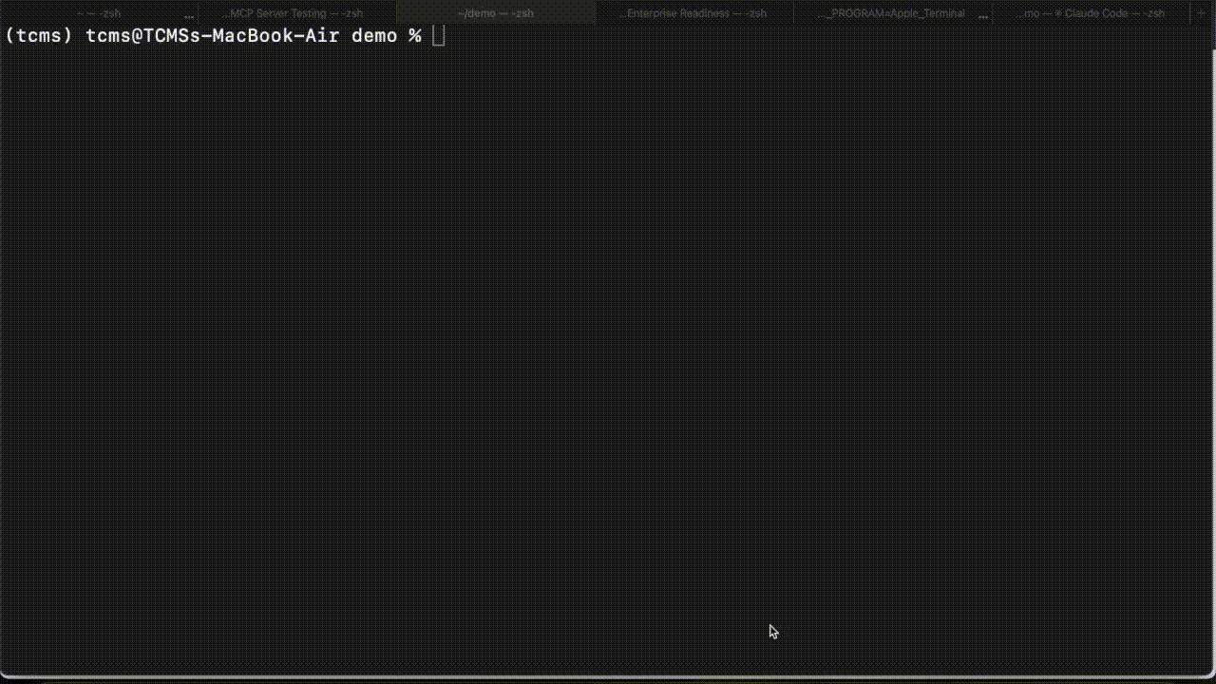
Task: Click the terminal cursor block
Action: pyautogui.click(x=438, y=36)
